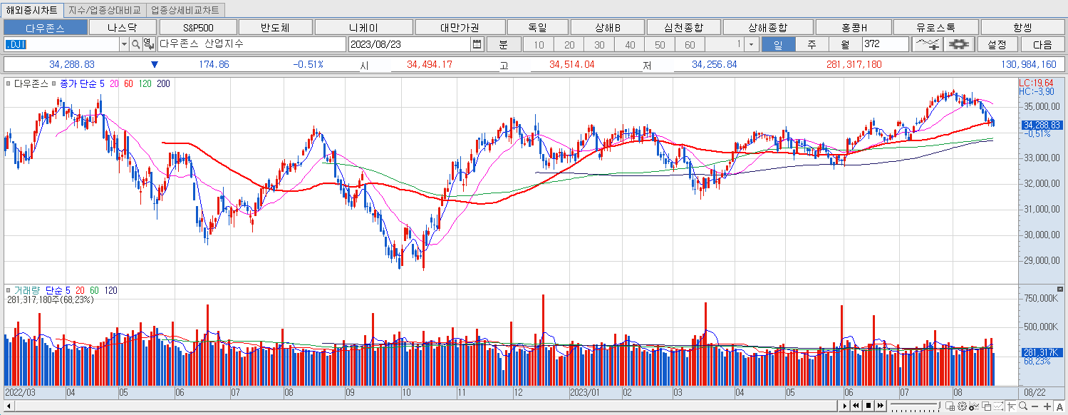The image size is (1068, 415).
Task: Select the 상해B index button
Action: [607, 27]
